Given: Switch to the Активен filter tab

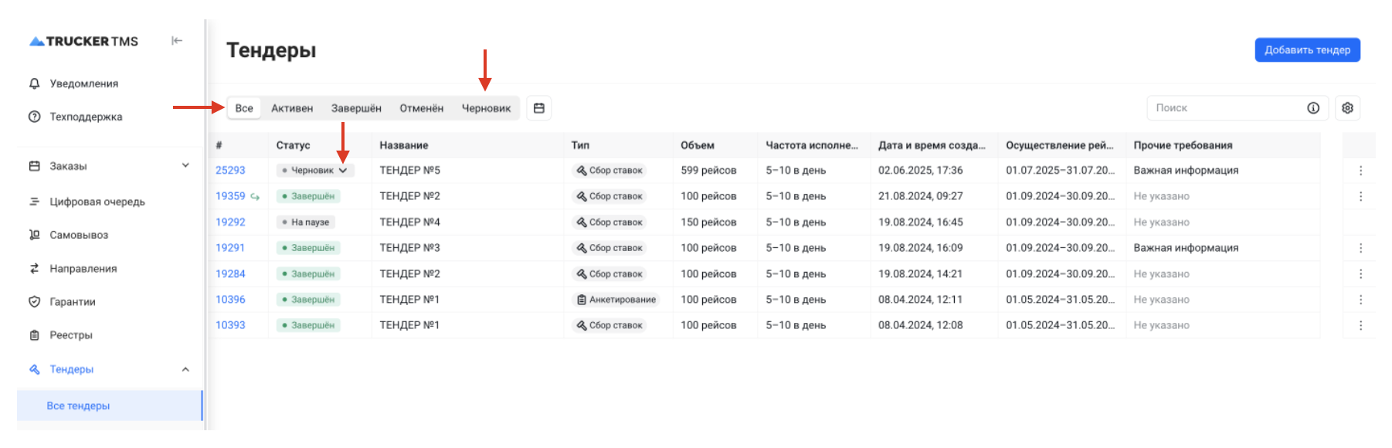Looking at the screenshot, I should click(292, 108).
